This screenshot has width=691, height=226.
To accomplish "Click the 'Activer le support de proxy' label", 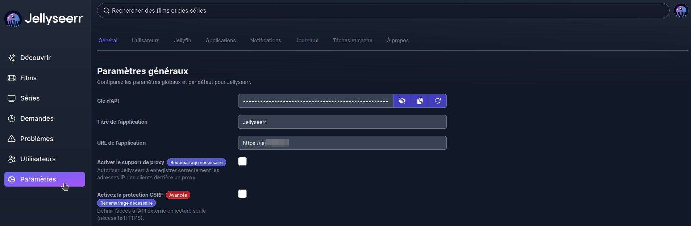I will [x=130, y=162].
